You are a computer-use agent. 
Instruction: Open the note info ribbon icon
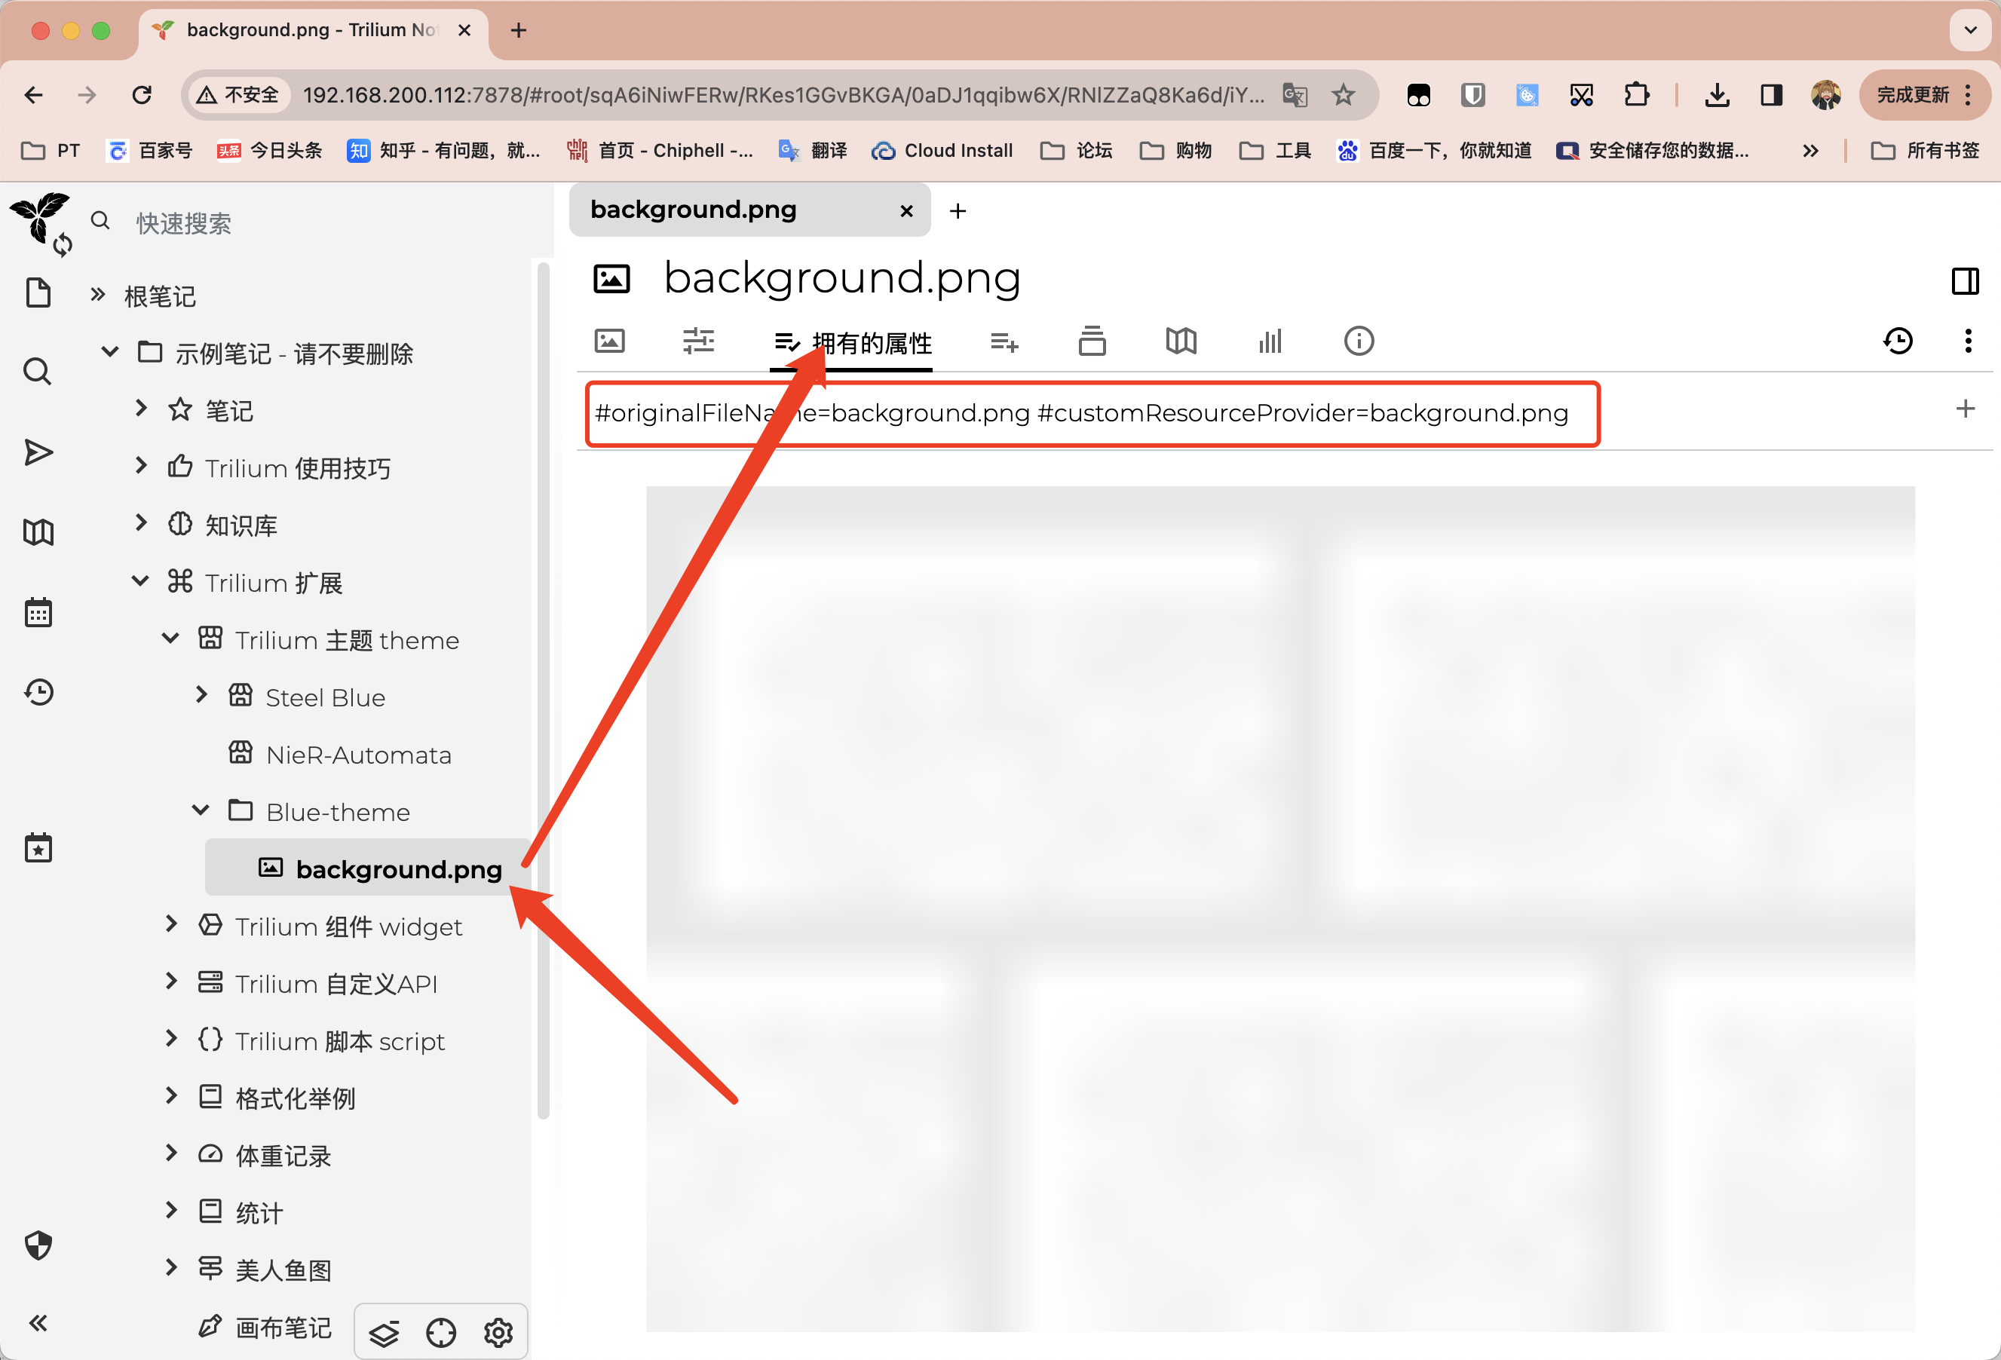tap(1358, 342)
